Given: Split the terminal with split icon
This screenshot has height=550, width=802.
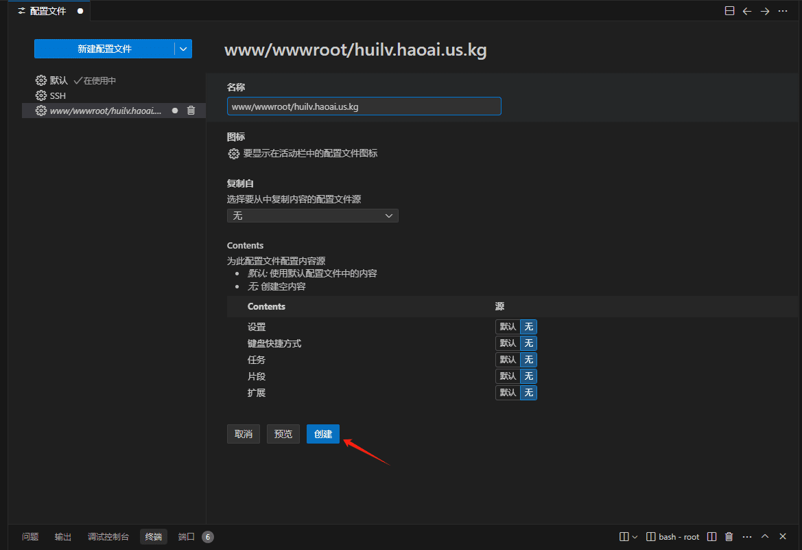Looking at the screenshot, I should pyautogui.click(x=711, y=537).
